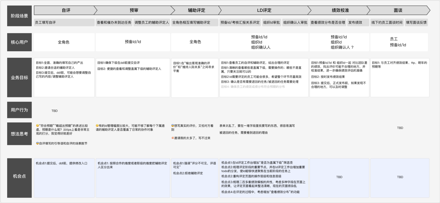Click the 员工填写自评 scene box

(64, 22)
